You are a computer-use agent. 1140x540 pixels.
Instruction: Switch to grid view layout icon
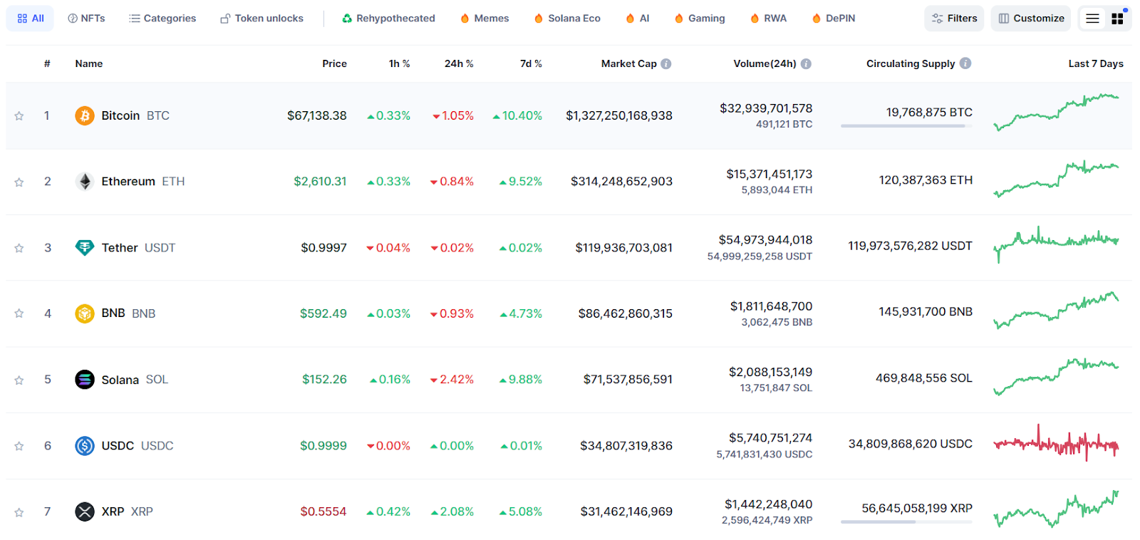pyautogui.click(x=1117, y=19)
